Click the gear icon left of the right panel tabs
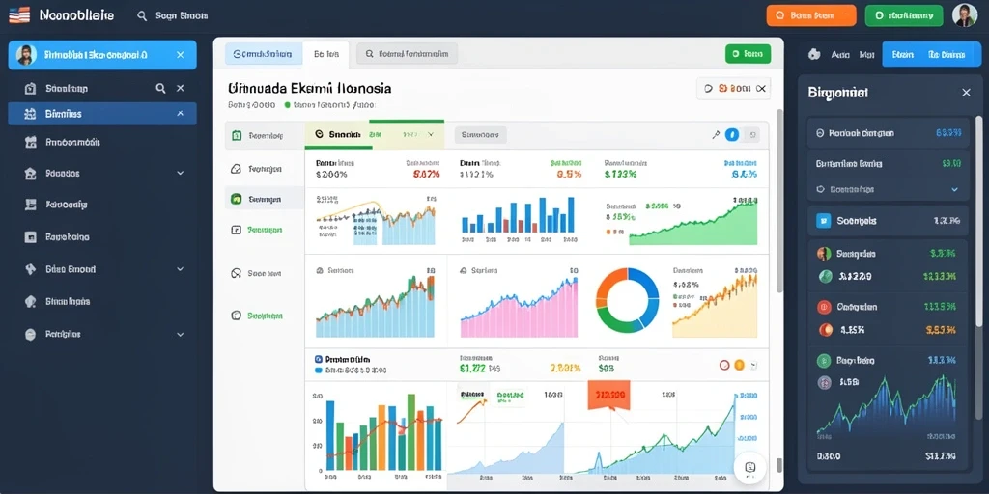This screenshot has width=989, height=494. pyautogui.click(x=814, y=55)
